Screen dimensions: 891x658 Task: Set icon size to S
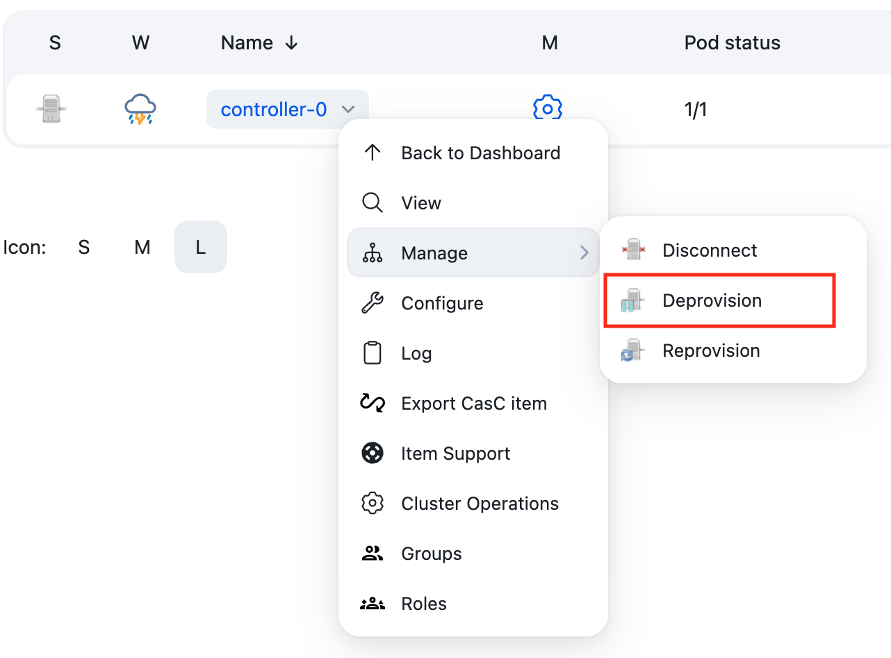84,247
